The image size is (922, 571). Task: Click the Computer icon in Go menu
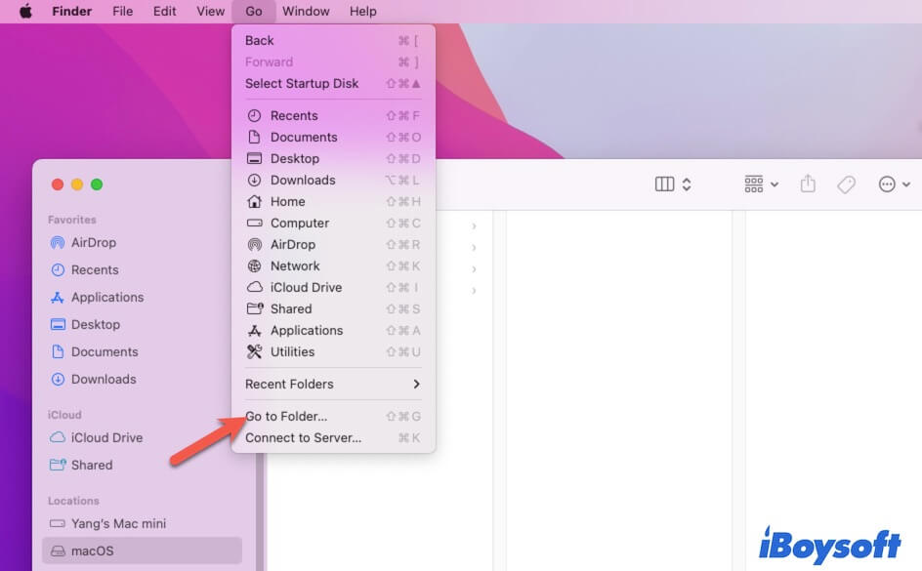(254, 224)
